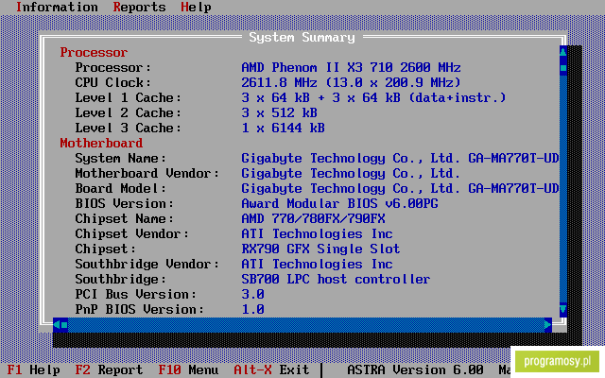Click the Chipset Vendor ATI Technologies value
605x378 pixels.
pos(318,233)
